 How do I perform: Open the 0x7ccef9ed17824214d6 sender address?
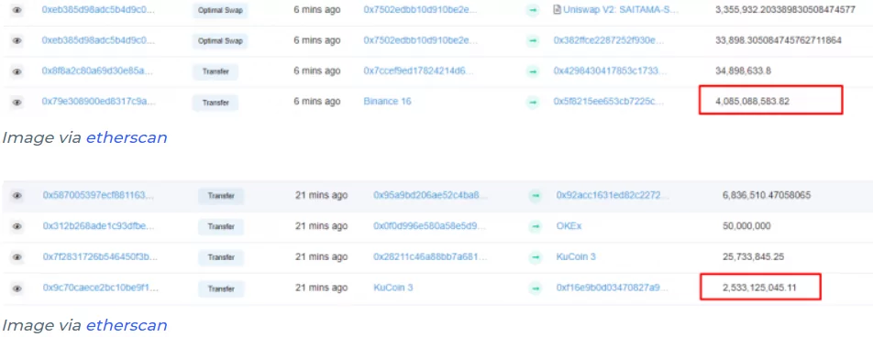tap(419, 71)
